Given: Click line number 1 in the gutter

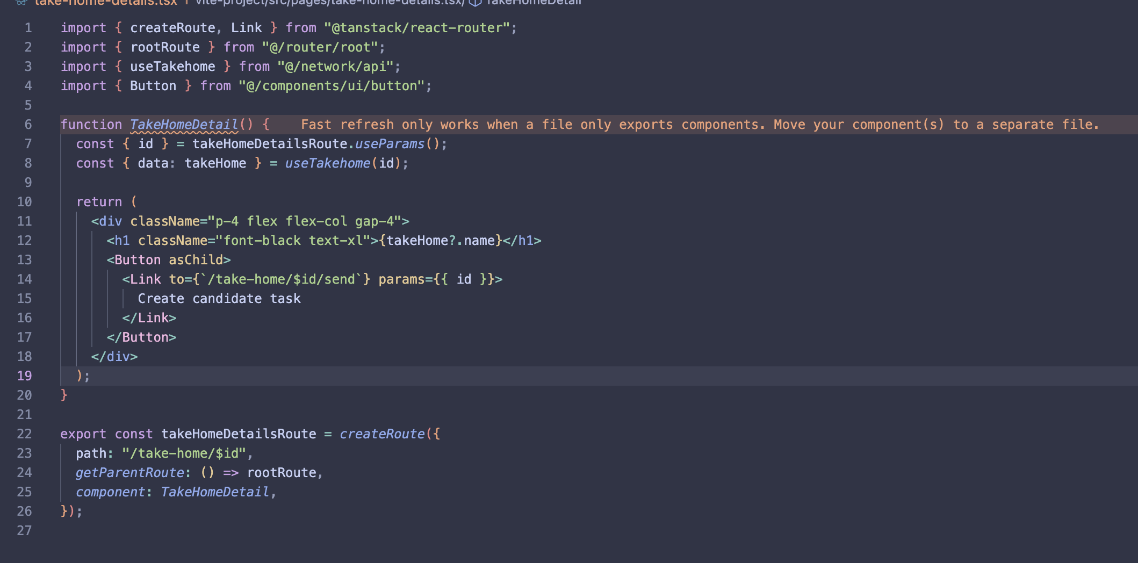Looking at the screenshot, I should pos(28,28).
